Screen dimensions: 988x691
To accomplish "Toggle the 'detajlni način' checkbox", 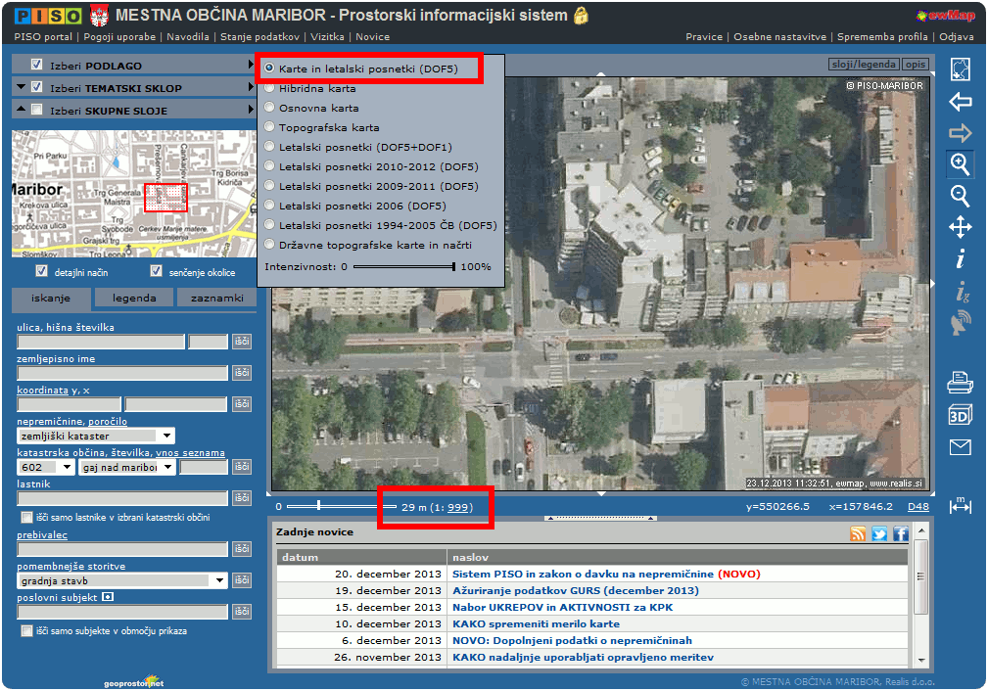I will (x=41, y=271).
